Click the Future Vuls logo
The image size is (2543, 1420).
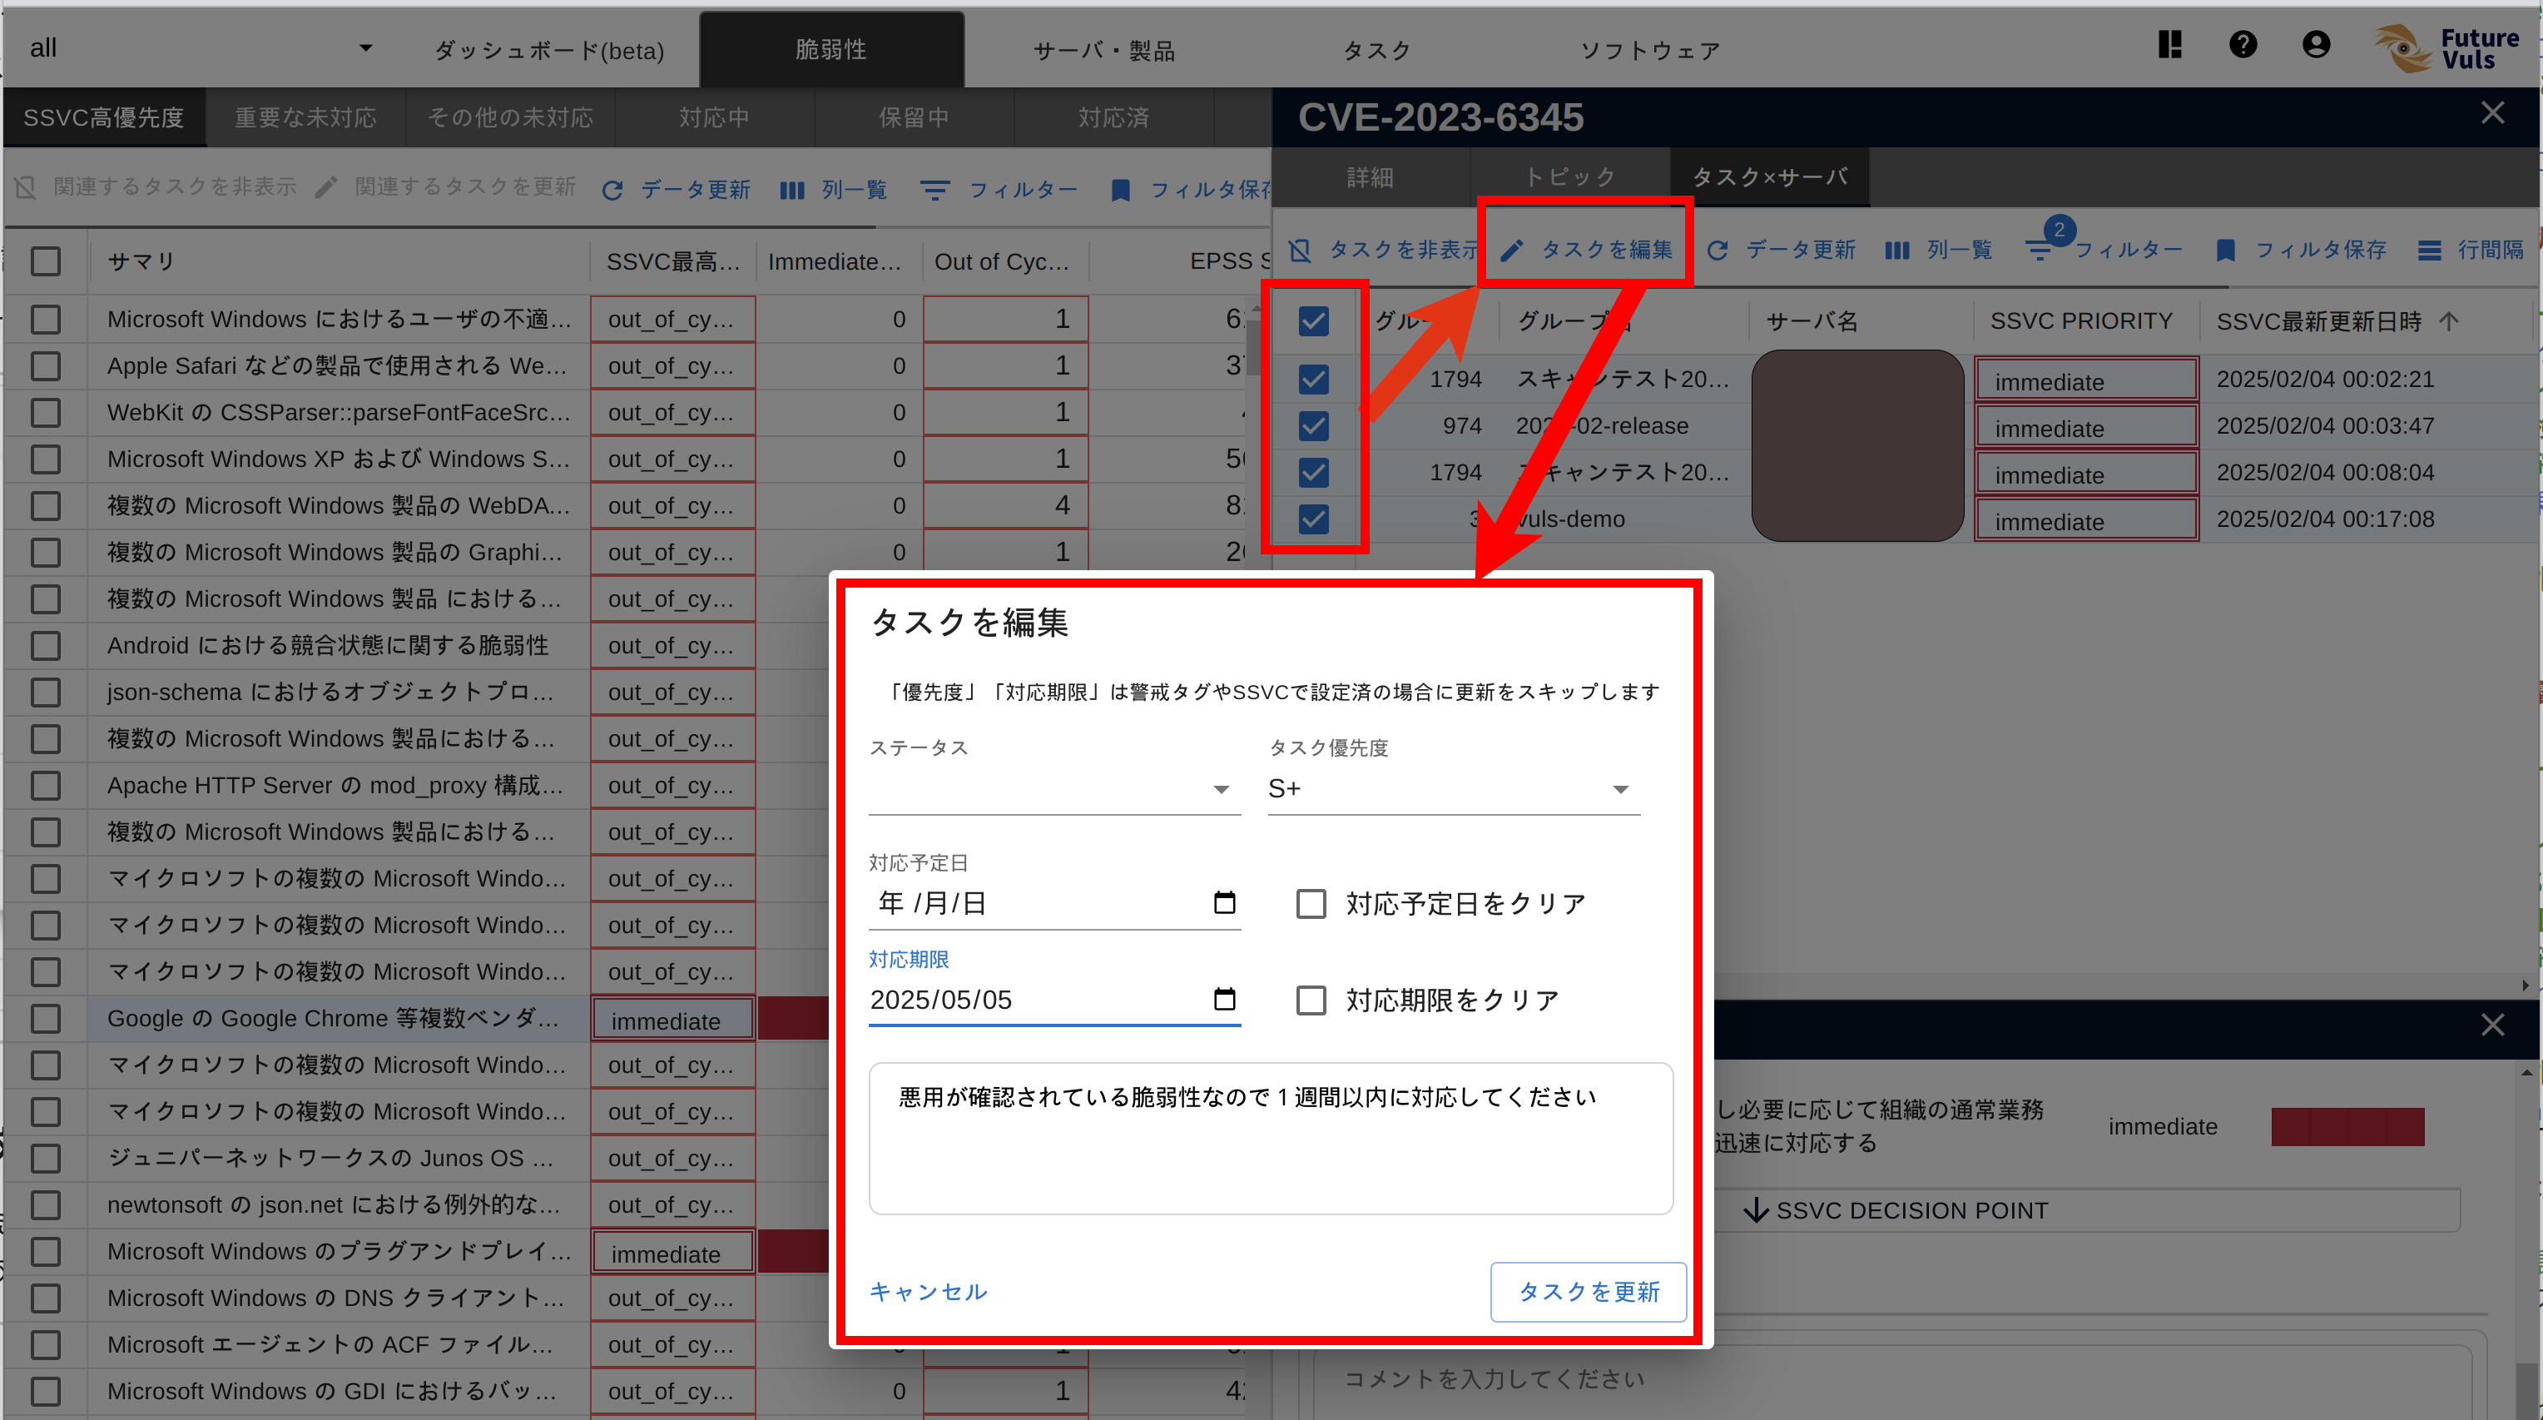pyautogui.click(x=2448, y=47)
